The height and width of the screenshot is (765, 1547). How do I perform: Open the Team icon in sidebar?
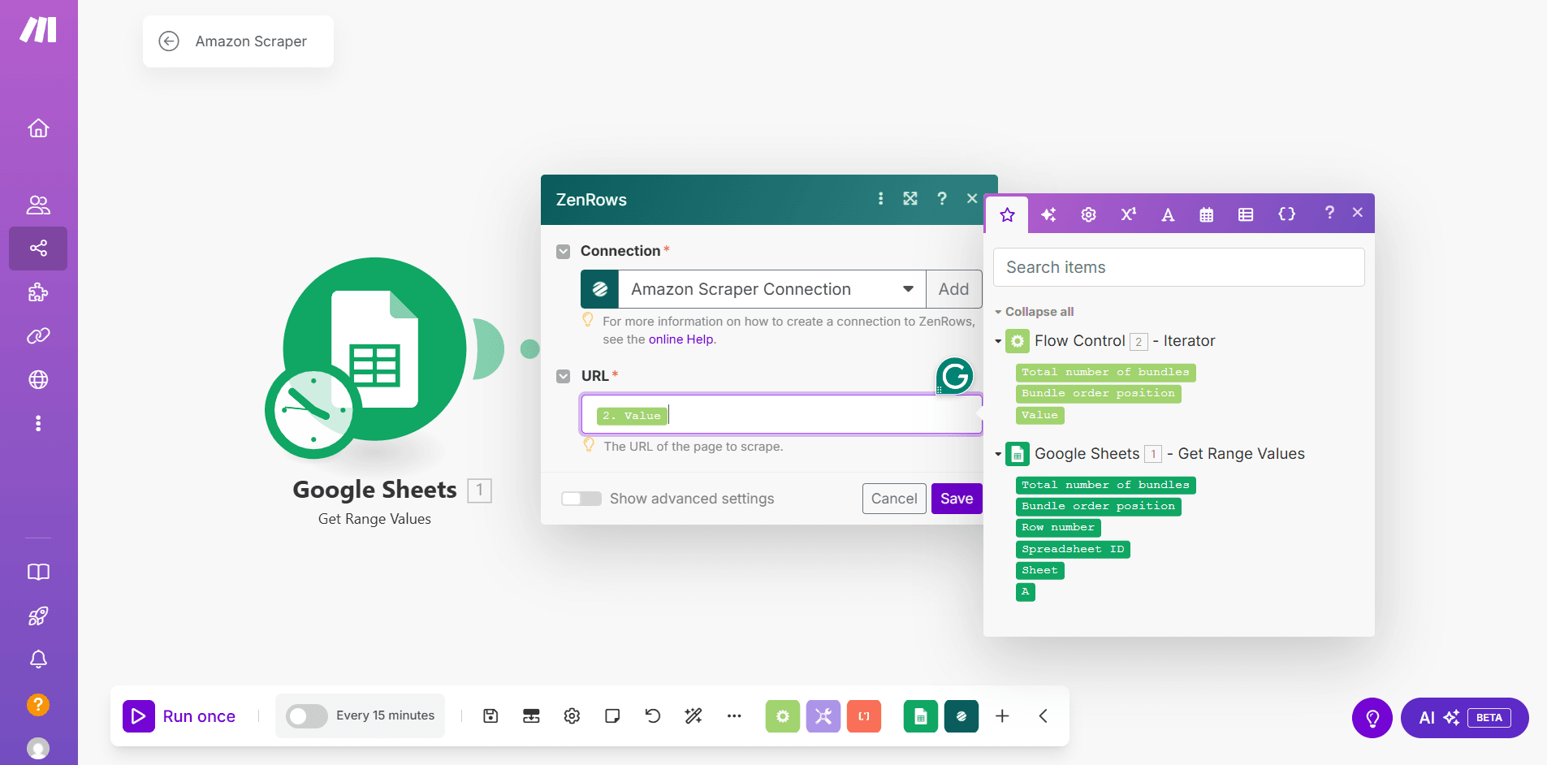(38, 205)
